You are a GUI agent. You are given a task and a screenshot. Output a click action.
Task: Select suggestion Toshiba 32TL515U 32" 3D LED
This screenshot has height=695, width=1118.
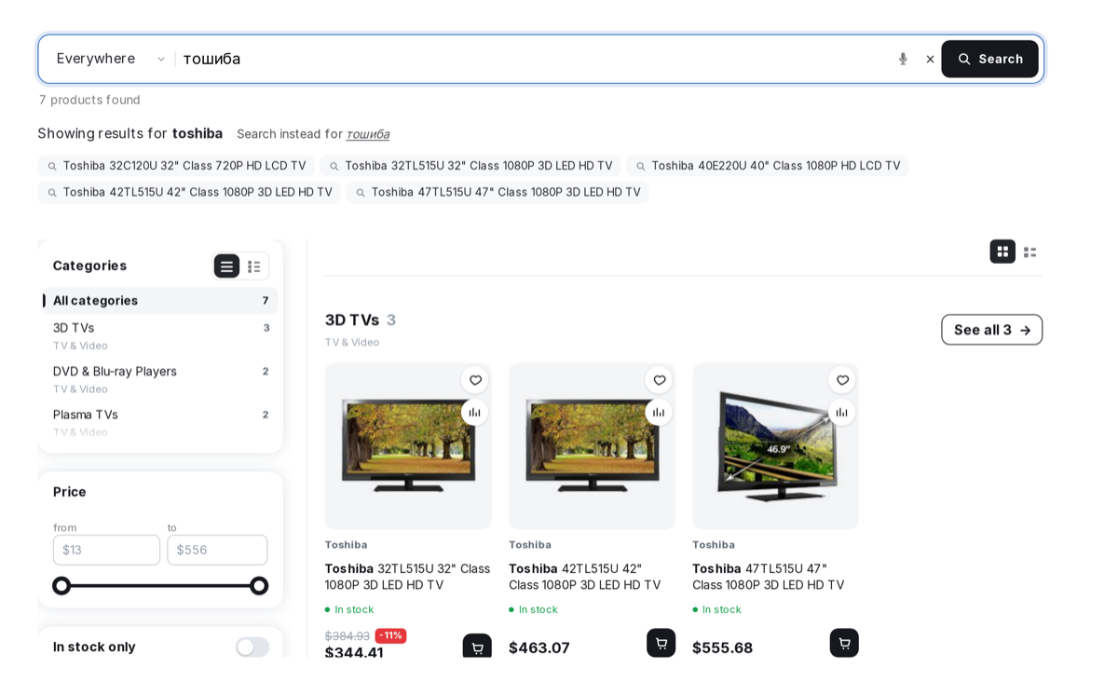[x=470, y=166]
